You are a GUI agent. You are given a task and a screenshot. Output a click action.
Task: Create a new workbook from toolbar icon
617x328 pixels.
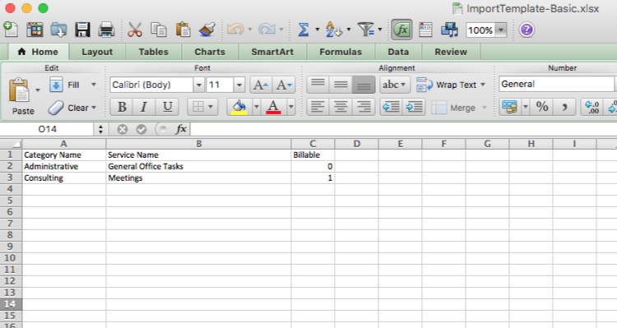[11, 30]
